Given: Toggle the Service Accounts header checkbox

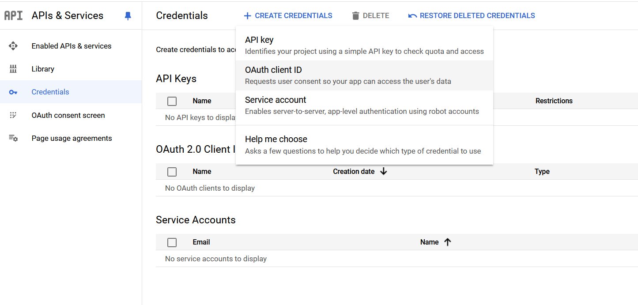Looking at the screenshot, I should [x=172, y=242].
